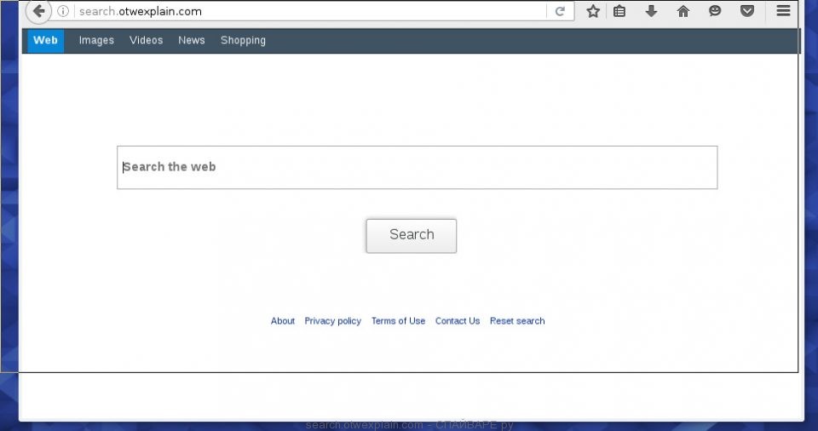Switch to the Images tab
This screenshot has height=431, width=818.
tap(96, 40)
